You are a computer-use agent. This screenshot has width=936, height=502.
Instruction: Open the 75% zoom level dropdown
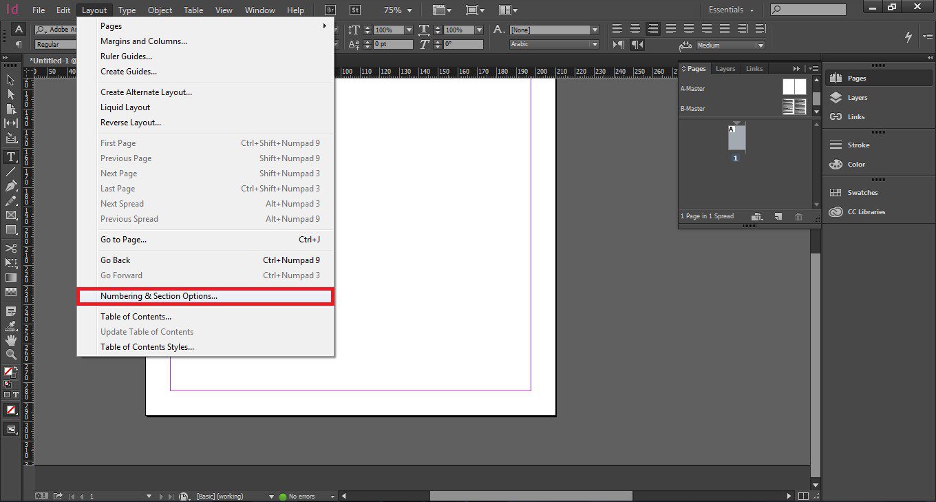pyautogui.click(x=398, y=10)
